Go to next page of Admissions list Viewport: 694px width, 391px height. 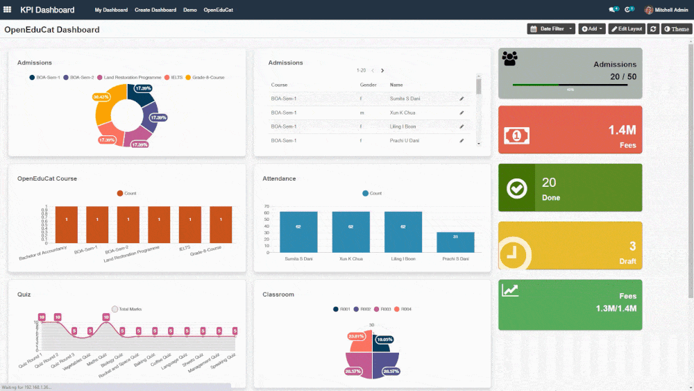point(382,70)
